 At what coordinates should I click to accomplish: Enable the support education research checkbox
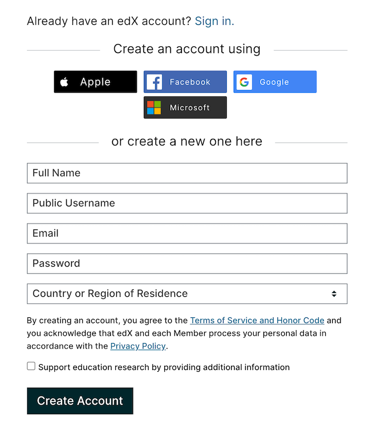(31, 366)
